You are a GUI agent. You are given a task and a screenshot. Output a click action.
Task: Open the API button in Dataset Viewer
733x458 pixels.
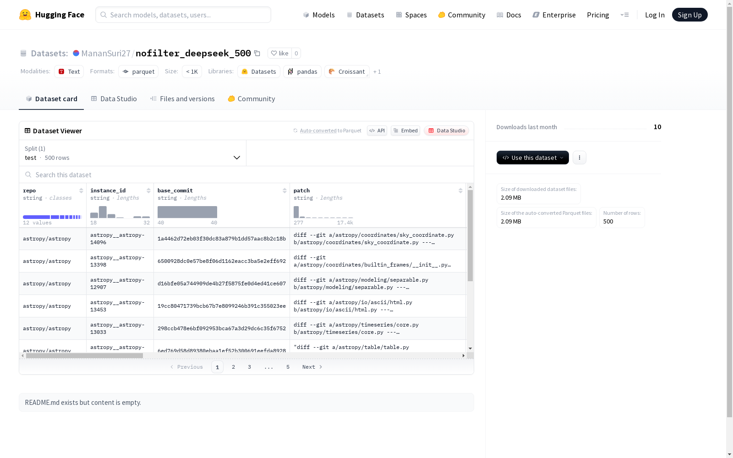377,131
